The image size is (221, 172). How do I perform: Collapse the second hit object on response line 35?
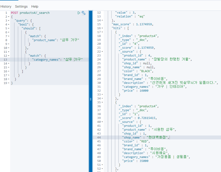(102, 102)
